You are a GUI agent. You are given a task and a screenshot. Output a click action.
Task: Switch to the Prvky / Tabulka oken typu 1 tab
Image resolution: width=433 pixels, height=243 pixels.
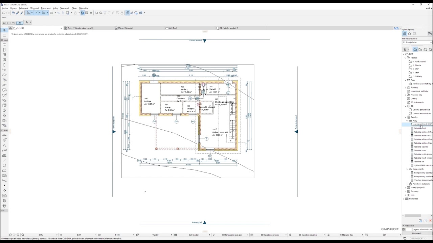80,28
